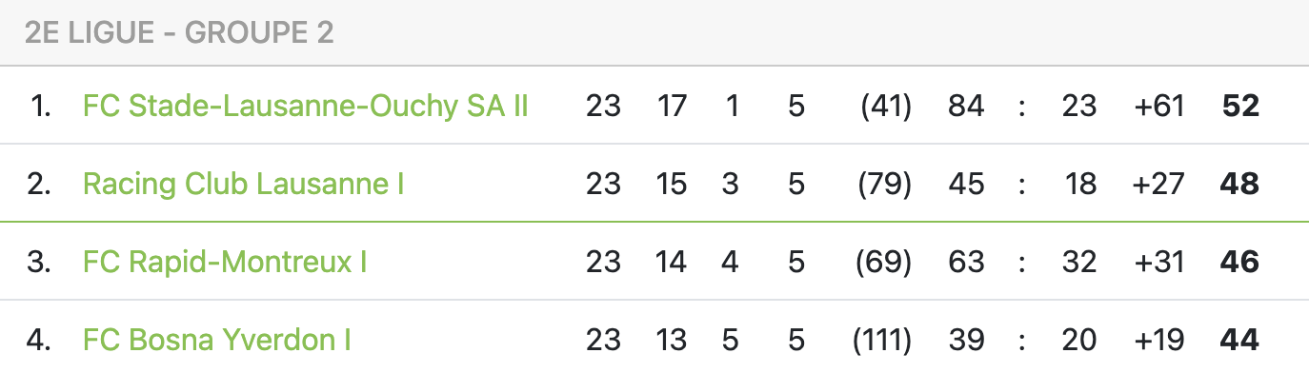Click Rapid-Montreux's 46 points value

[1239, 262]
